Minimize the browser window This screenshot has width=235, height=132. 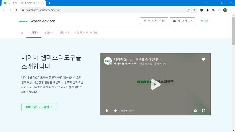pyautogui.click(x=214, y=3)
